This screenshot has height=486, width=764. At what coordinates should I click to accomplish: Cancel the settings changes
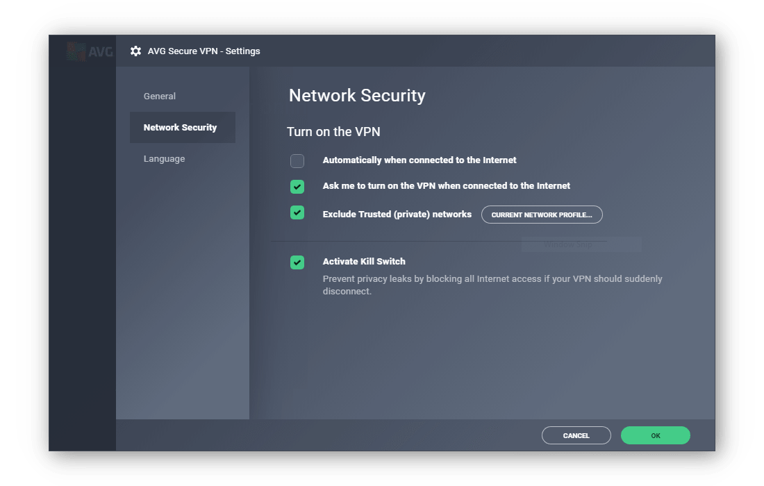point(576,435)
